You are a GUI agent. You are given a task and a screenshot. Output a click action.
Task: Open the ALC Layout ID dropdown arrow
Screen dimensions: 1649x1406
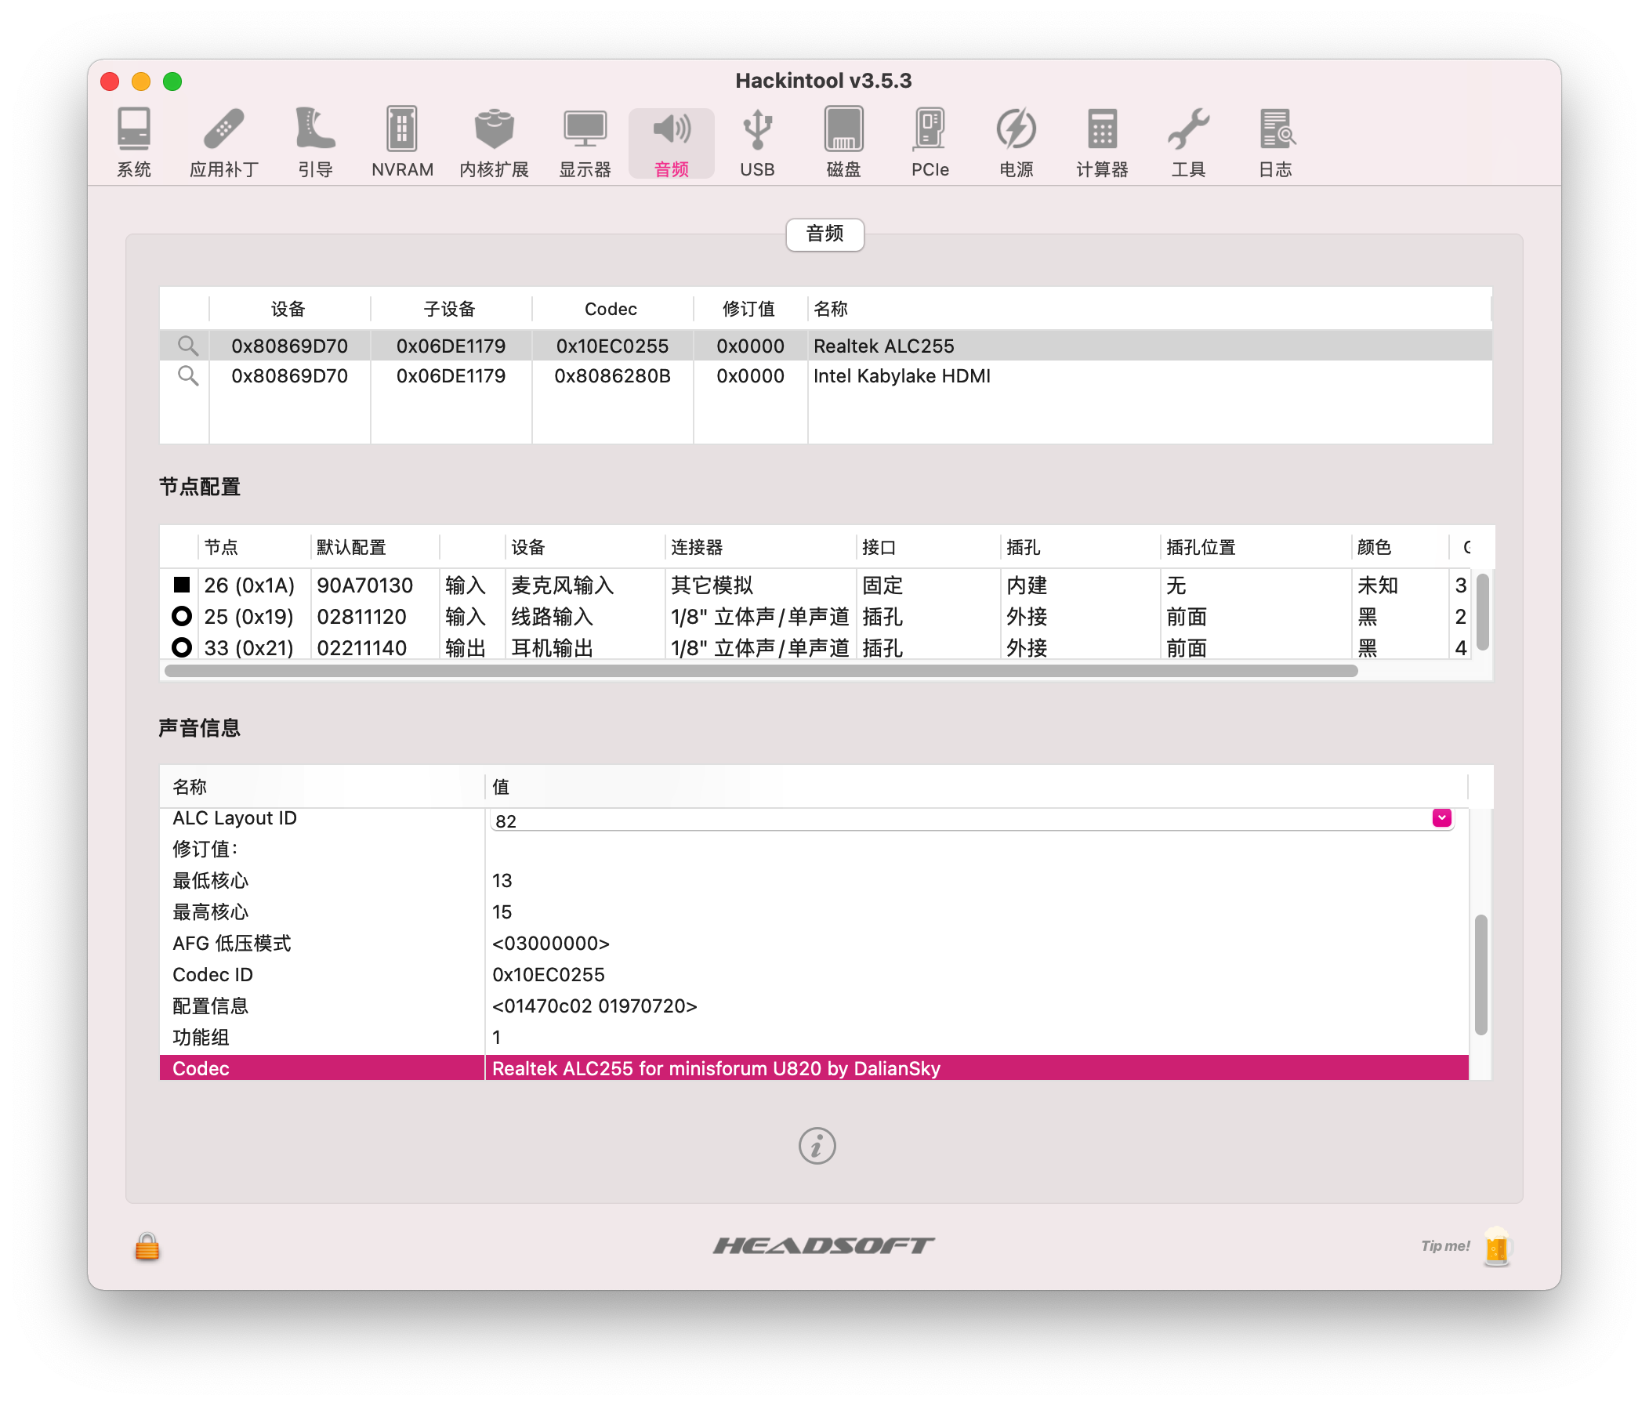[x=1441, y=818]
